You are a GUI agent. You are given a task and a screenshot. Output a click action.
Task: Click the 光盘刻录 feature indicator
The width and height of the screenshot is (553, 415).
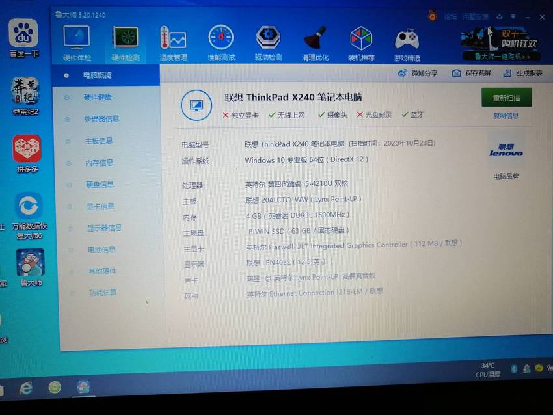[374, 115]
